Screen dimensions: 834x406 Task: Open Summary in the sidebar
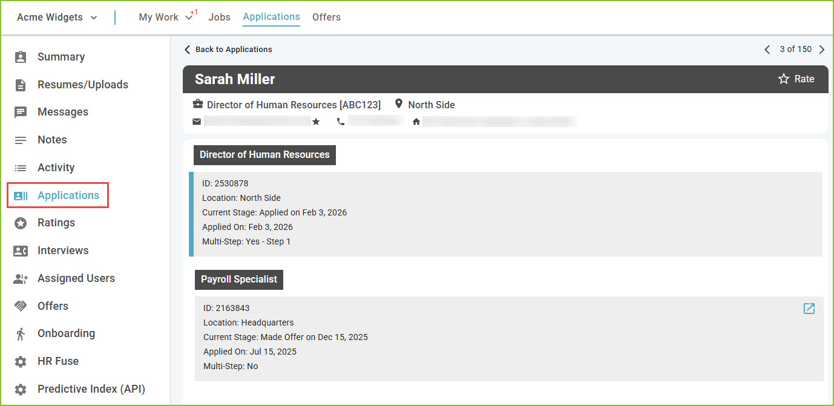[x=61, y=57]
